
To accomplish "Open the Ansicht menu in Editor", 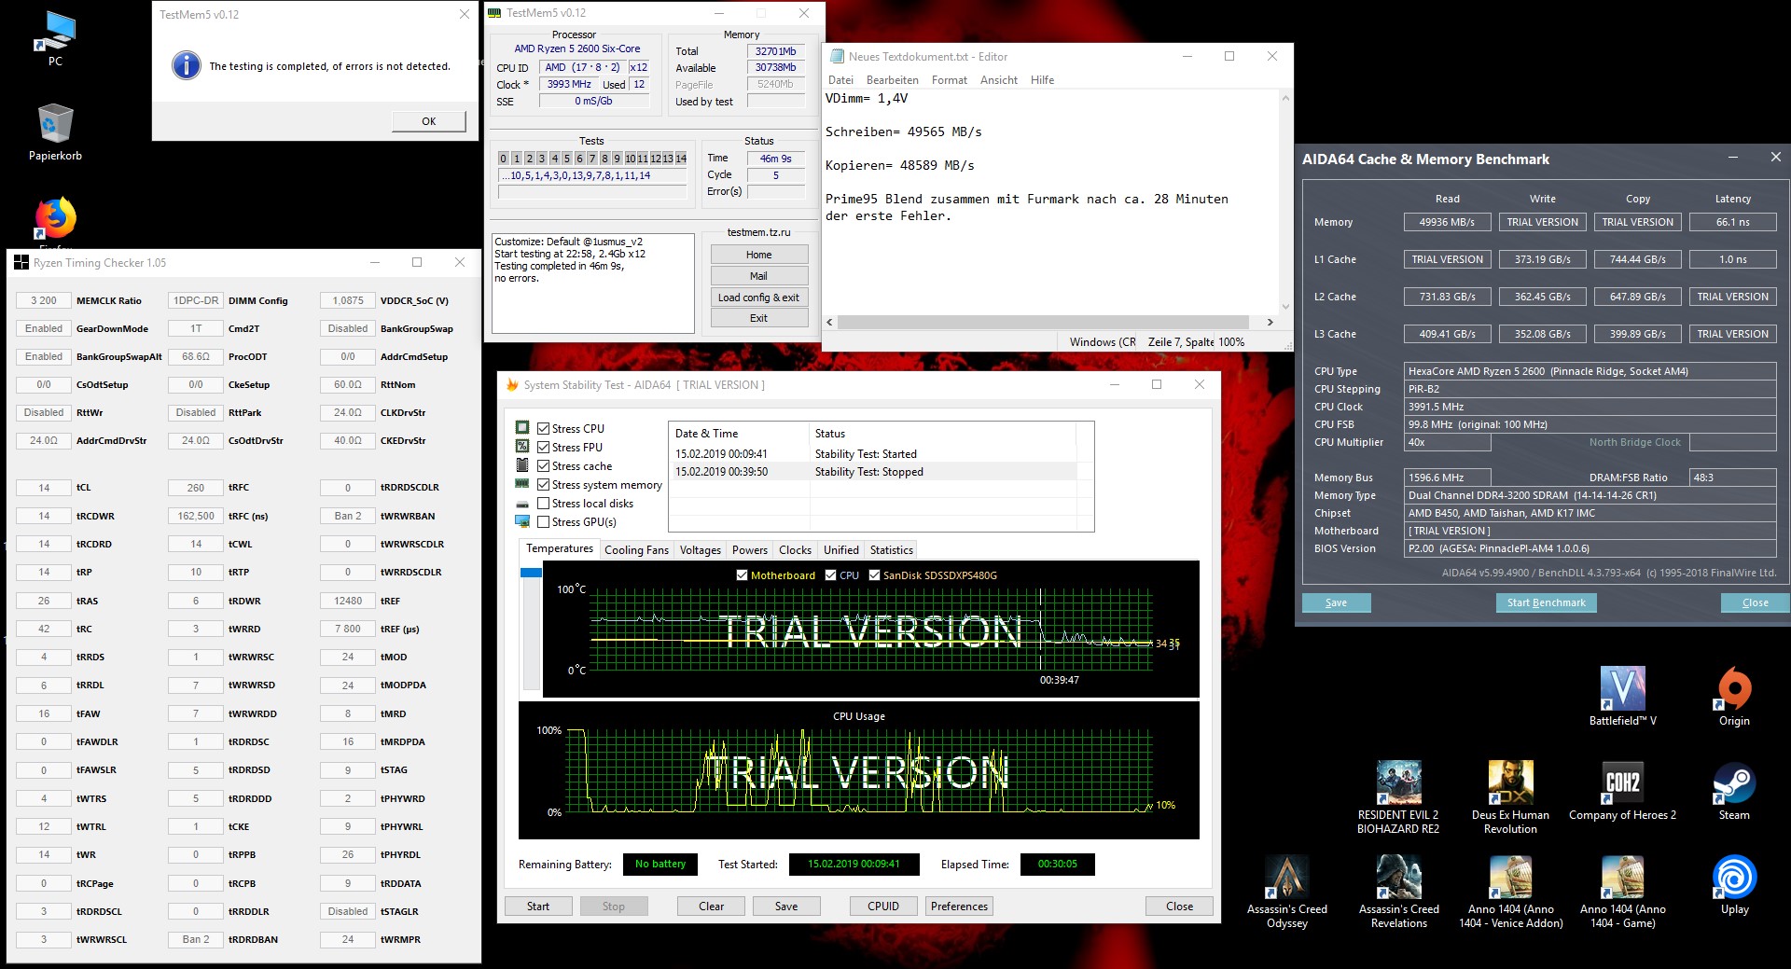I will point(999,80).
